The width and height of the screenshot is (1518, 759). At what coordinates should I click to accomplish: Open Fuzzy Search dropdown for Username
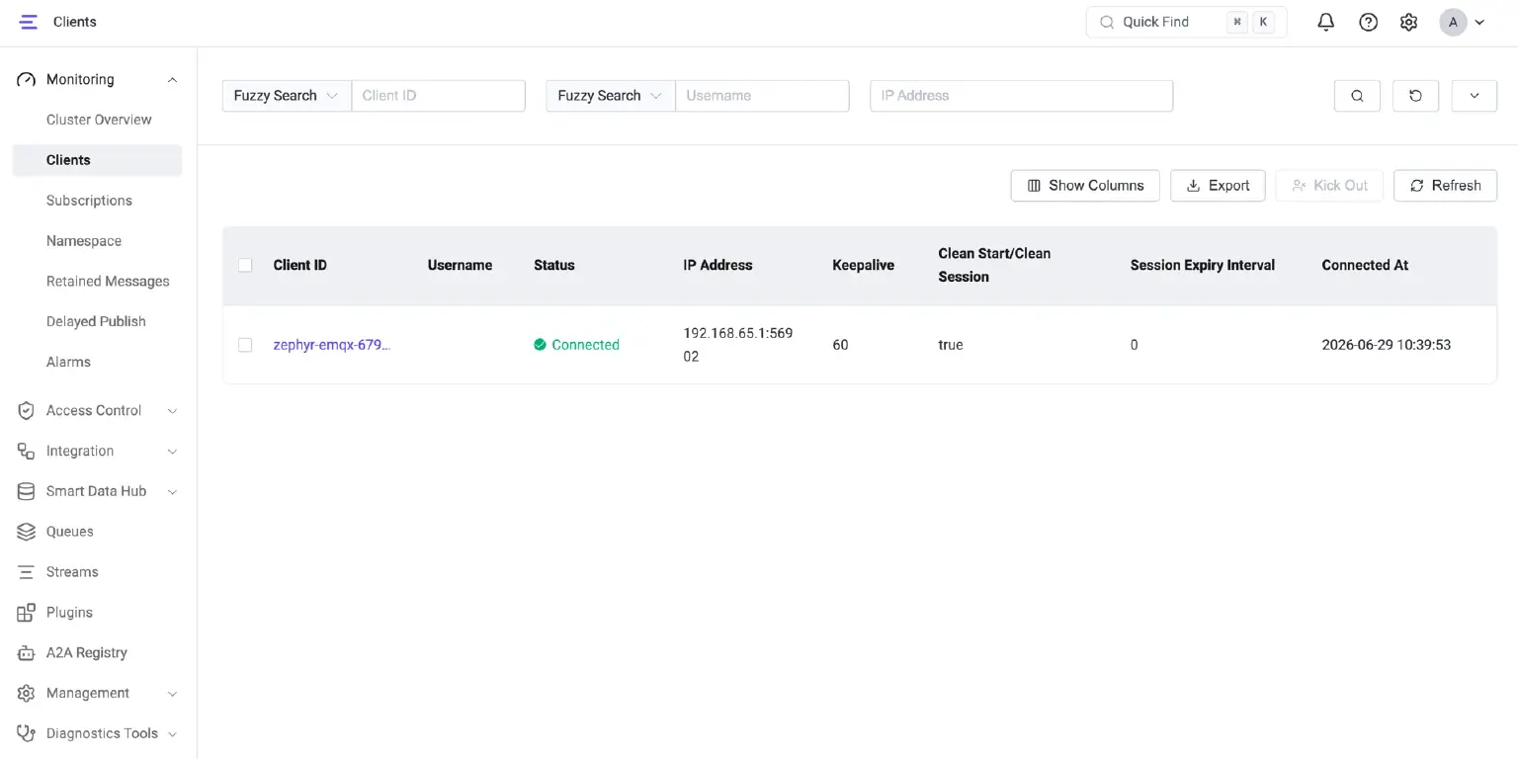pos(611,96)
